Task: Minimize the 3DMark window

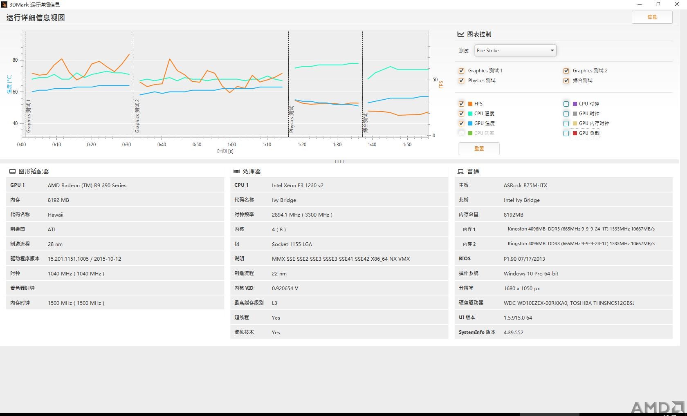Action: coord(640,4)
